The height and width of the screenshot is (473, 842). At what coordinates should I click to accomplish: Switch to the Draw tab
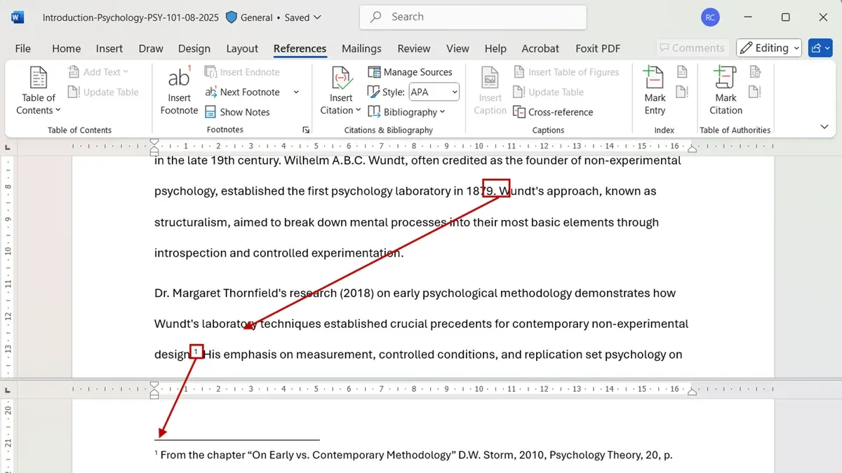[x=151, y=48]
